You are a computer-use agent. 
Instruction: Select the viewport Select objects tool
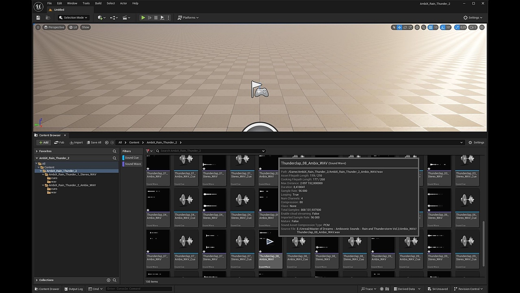click(394, 27)
